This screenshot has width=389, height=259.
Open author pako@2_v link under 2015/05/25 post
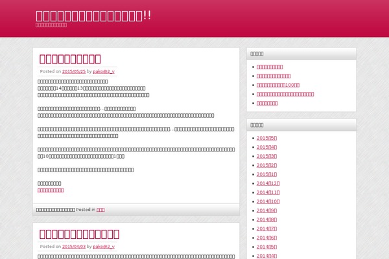point(104,71)
